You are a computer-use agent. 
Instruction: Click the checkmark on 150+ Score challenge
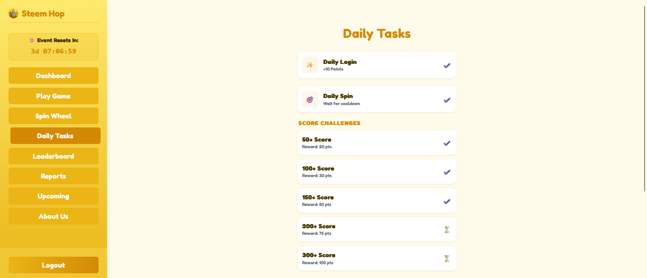(x=447, y=201)
